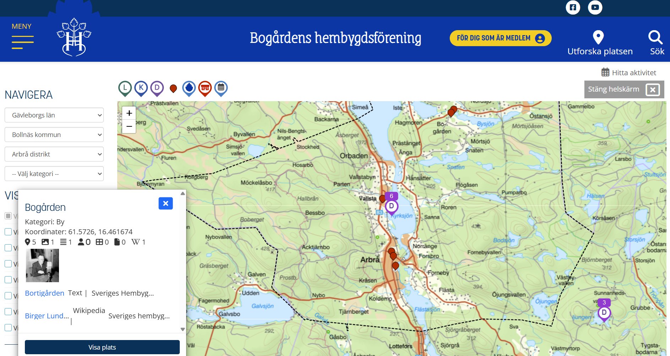670x356 pixels.
Task: Zoom in the map with plus
Action: pyautogui.click(x=129, y=113)
